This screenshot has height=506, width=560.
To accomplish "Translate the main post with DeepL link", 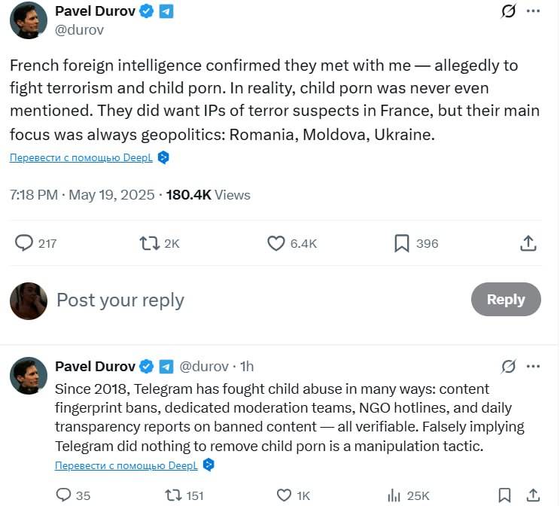I will [x=81, y=158].
